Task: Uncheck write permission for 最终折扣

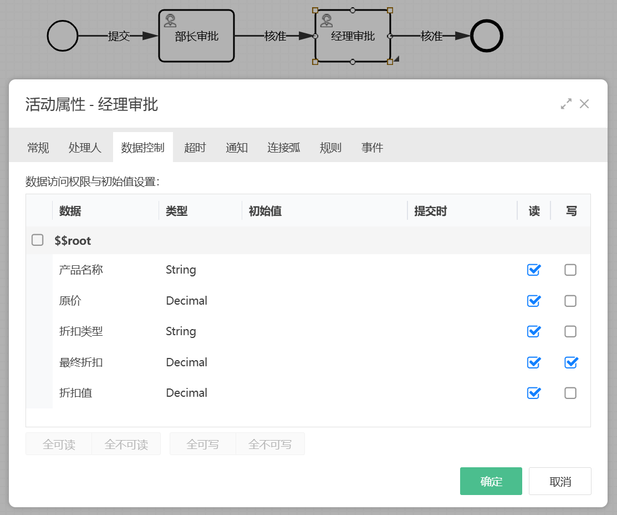Action: click(570, 362)
